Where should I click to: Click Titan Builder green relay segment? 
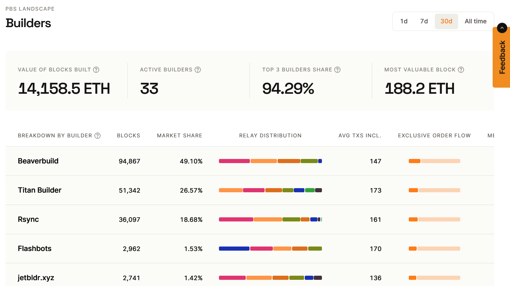point(310,190)
